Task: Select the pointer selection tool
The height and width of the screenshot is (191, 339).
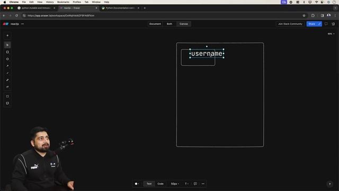Action: click(x=7, y=45)
